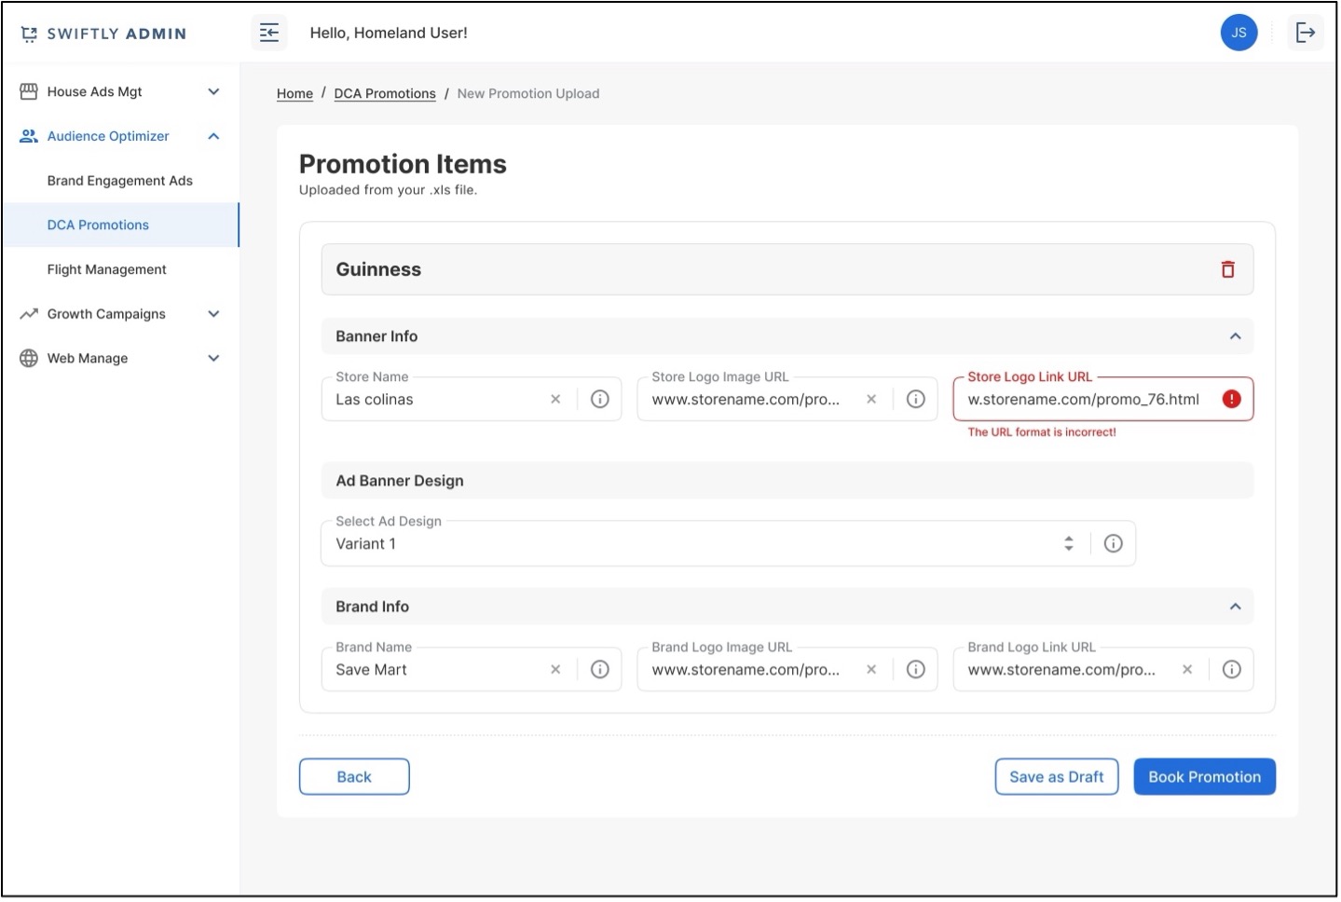The image size is (1341, 902).
Task: Click the Swiftly Admin logo icon
Action: pyautogui.click(x=28, y=33)
